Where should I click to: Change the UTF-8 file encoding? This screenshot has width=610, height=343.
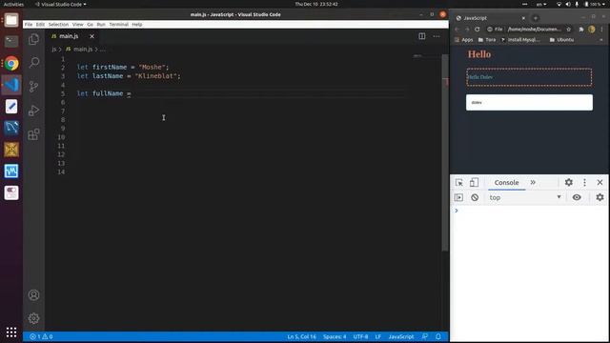point(360,336)
